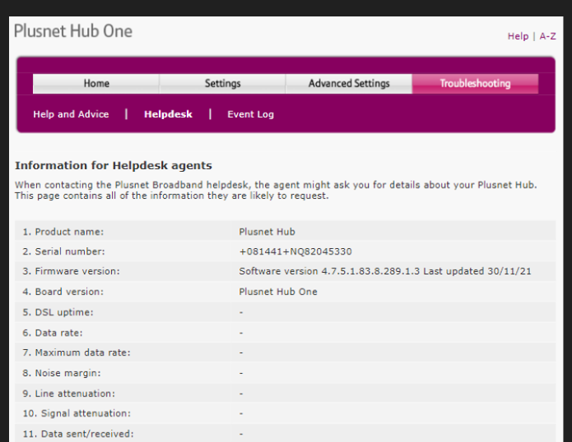This screenshot has width=572, height=442.
Task: Click the dash value beside DSL uptime
Action: (x=241, y=312)
